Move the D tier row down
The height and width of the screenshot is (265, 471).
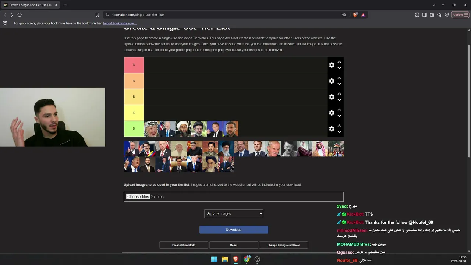(339, 132)
